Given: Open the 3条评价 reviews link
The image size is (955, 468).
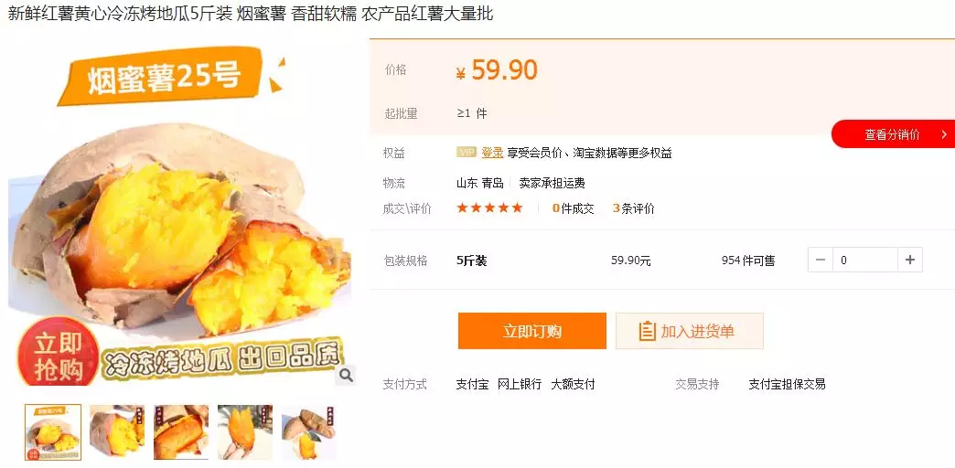Looking at the screenshot, I should click(633, 208).
